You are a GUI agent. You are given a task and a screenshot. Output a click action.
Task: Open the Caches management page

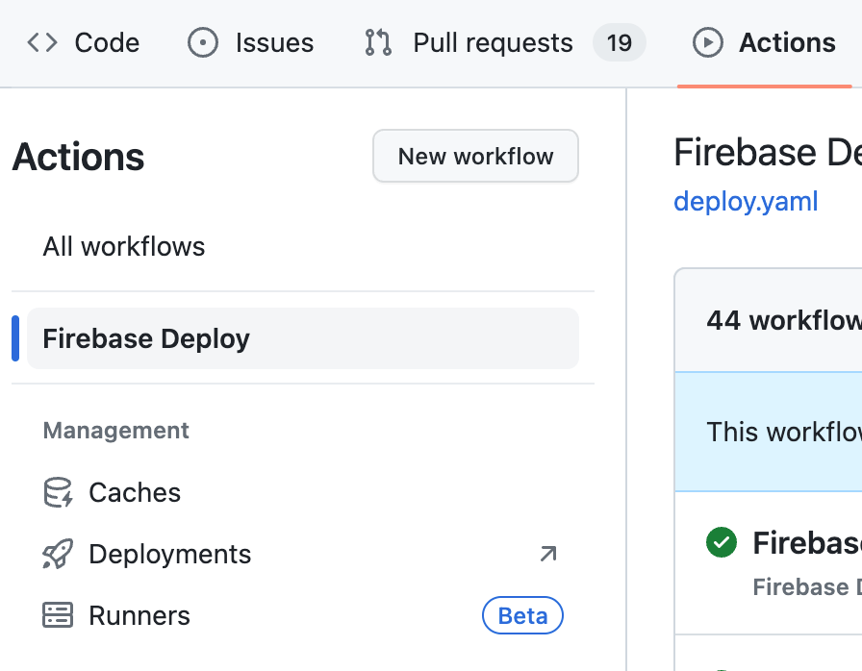point(302,492)
